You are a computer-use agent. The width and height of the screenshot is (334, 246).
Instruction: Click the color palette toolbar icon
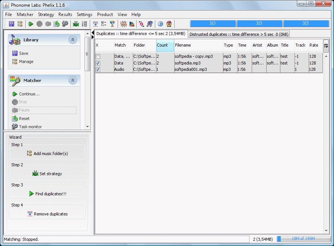(132, 24)
